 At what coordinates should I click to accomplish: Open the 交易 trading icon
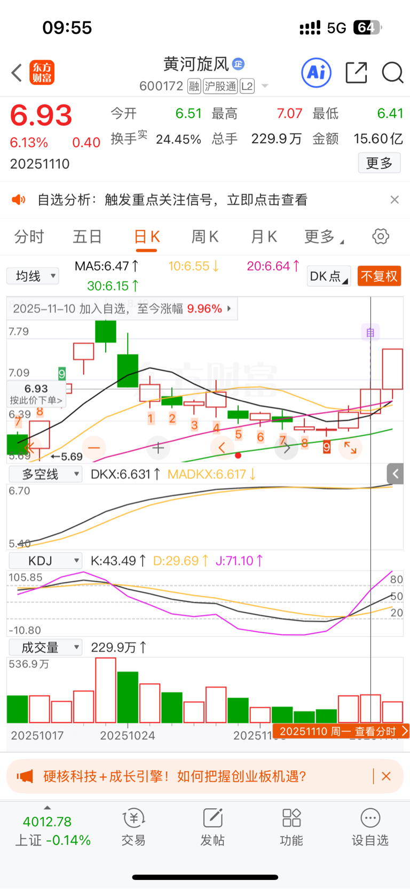133,827
